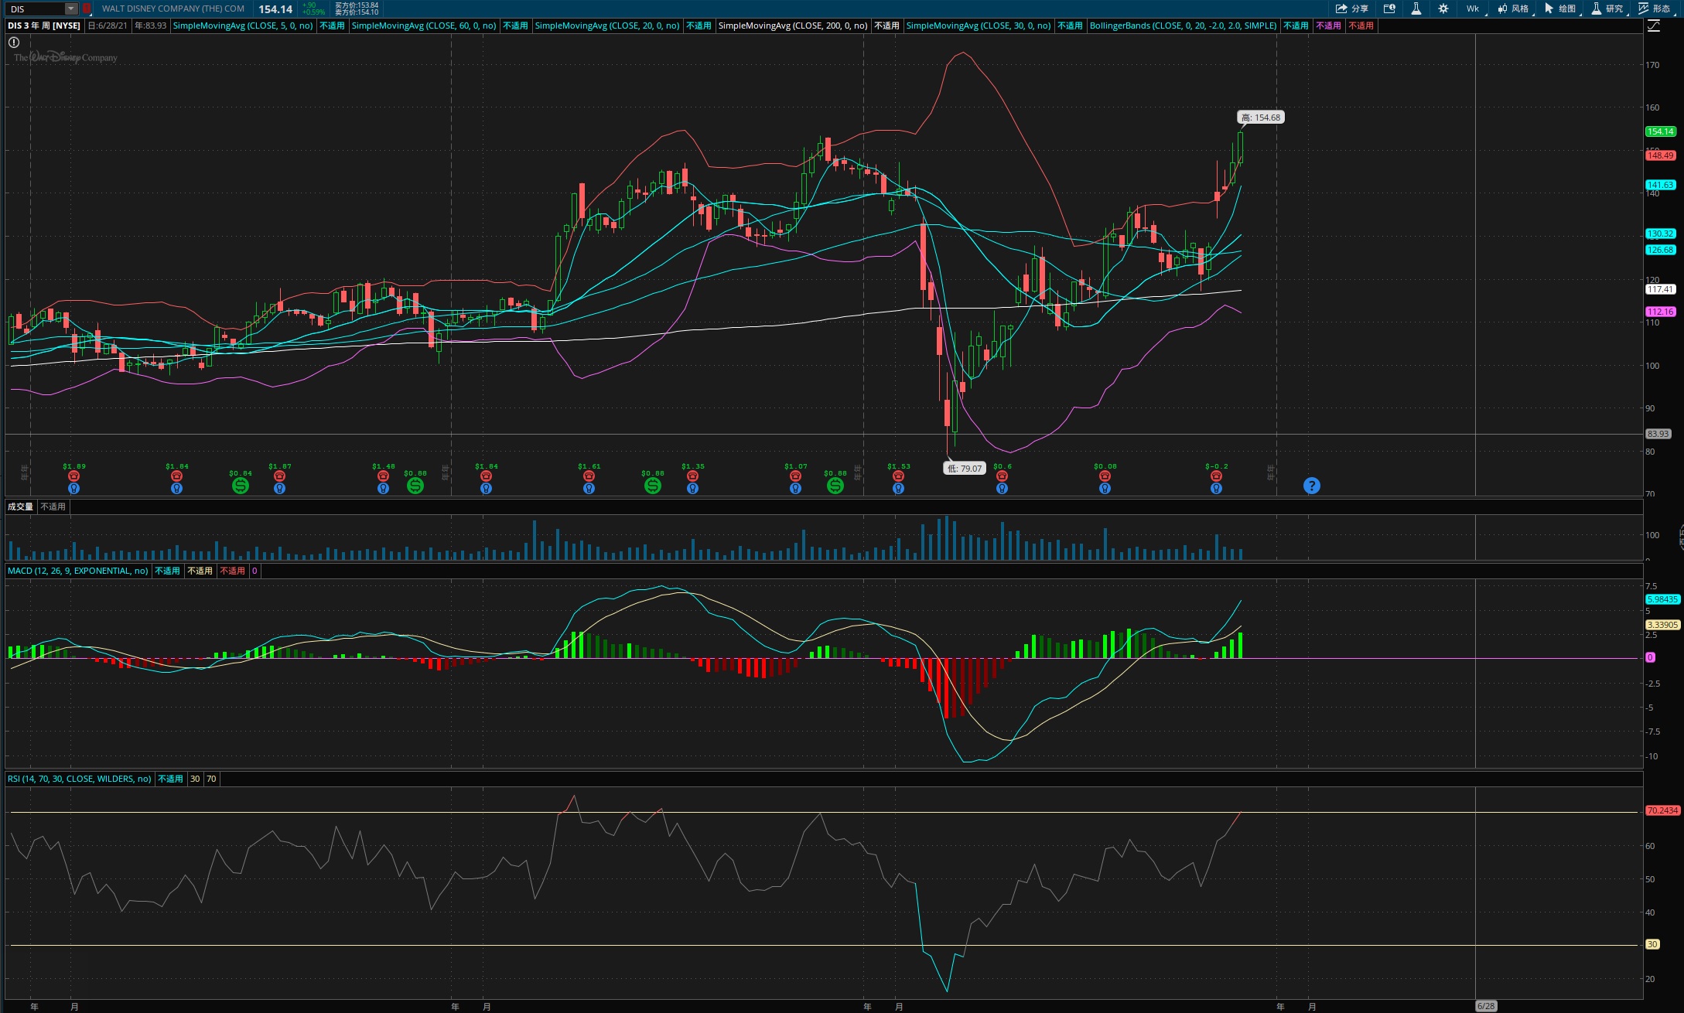Click the 高: 154.68 high price bubble
The width and height of the screenshot is (1684, 1013).
click(1261, 118)
